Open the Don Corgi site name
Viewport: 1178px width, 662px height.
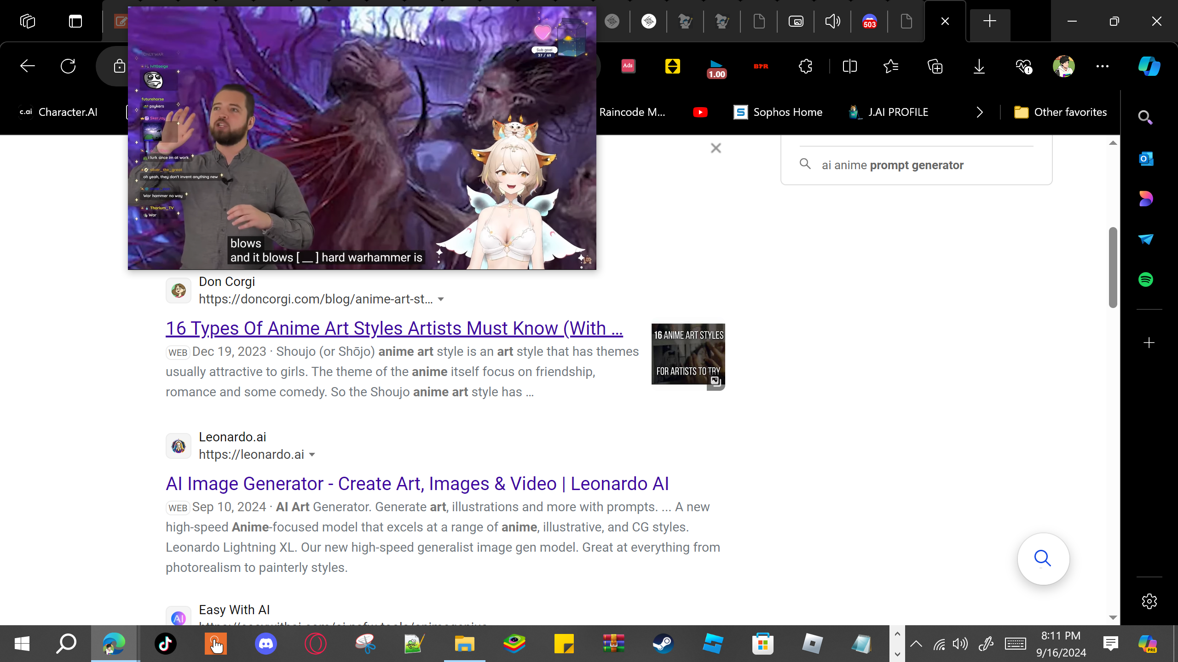[x=227, y=281]
